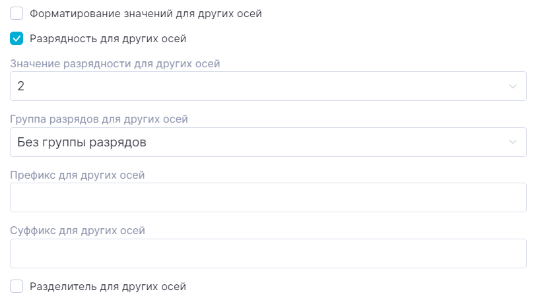The width and height of the screenshot is (536, 298).
Task: Click the 'Значение разрядности для других осей' field caption
Action: pyautogui.click(x=116, y=64)
